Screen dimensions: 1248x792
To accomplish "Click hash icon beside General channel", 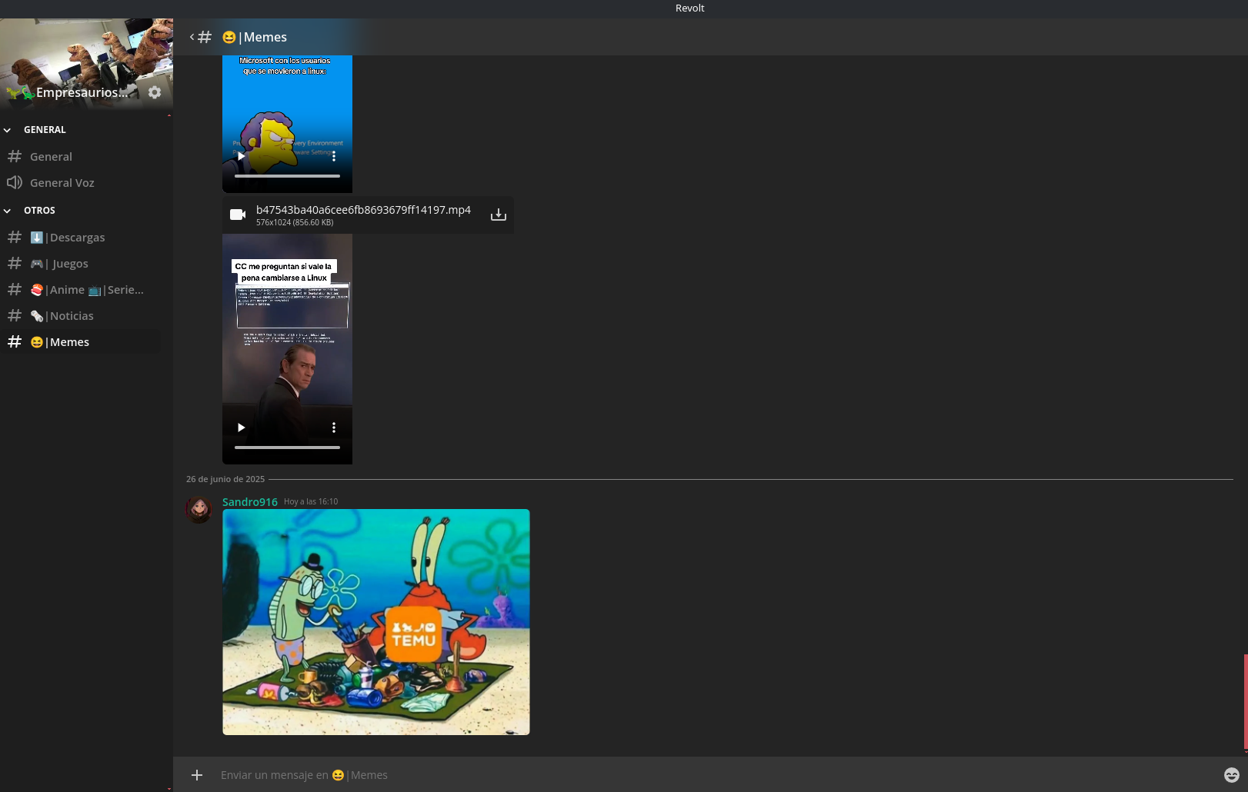I will coord(15,157).
